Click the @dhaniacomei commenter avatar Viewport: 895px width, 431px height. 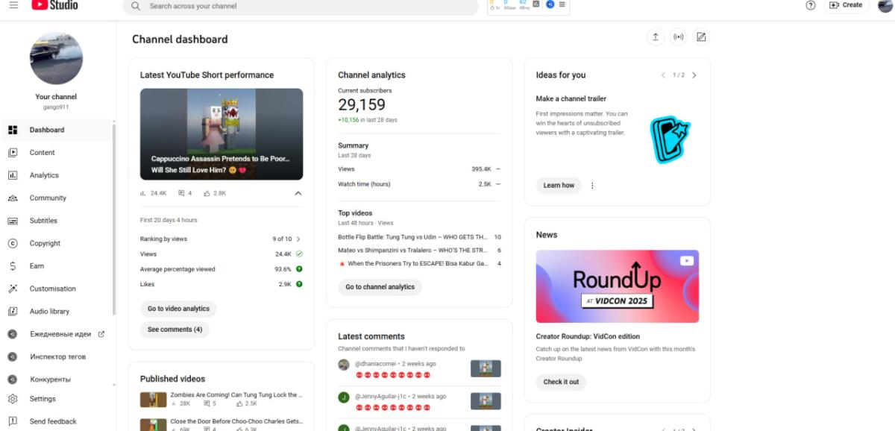(344, 365)
